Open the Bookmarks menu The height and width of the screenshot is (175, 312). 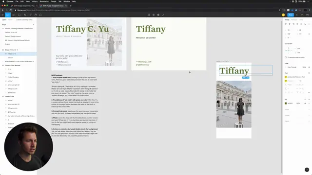(x=44, y=1)
